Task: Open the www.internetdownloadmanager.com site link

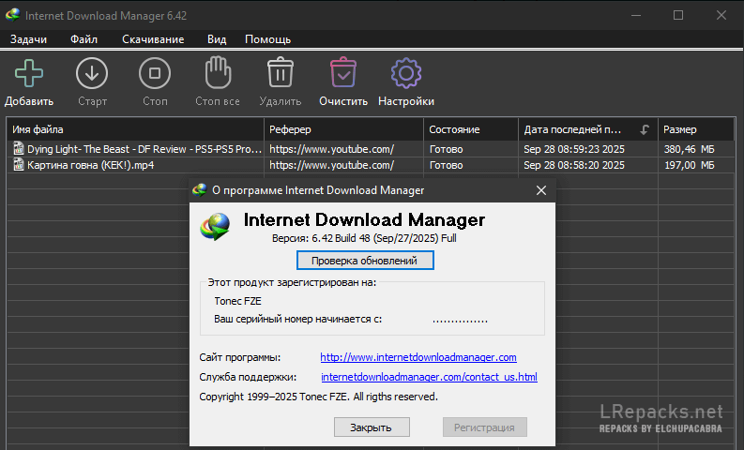Action: [418, 357]
